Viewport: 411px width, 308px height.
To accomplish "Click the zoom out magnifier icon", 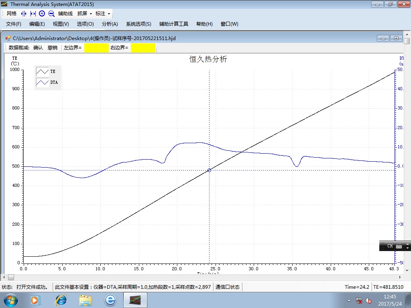I will point(51,14).
